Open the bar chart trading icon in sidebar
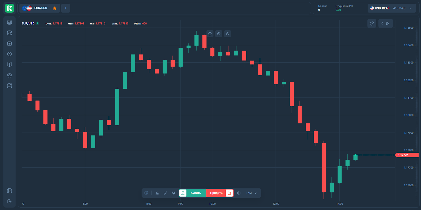The image size is (421, 210). pyautogui.click(x=9, y=22)
